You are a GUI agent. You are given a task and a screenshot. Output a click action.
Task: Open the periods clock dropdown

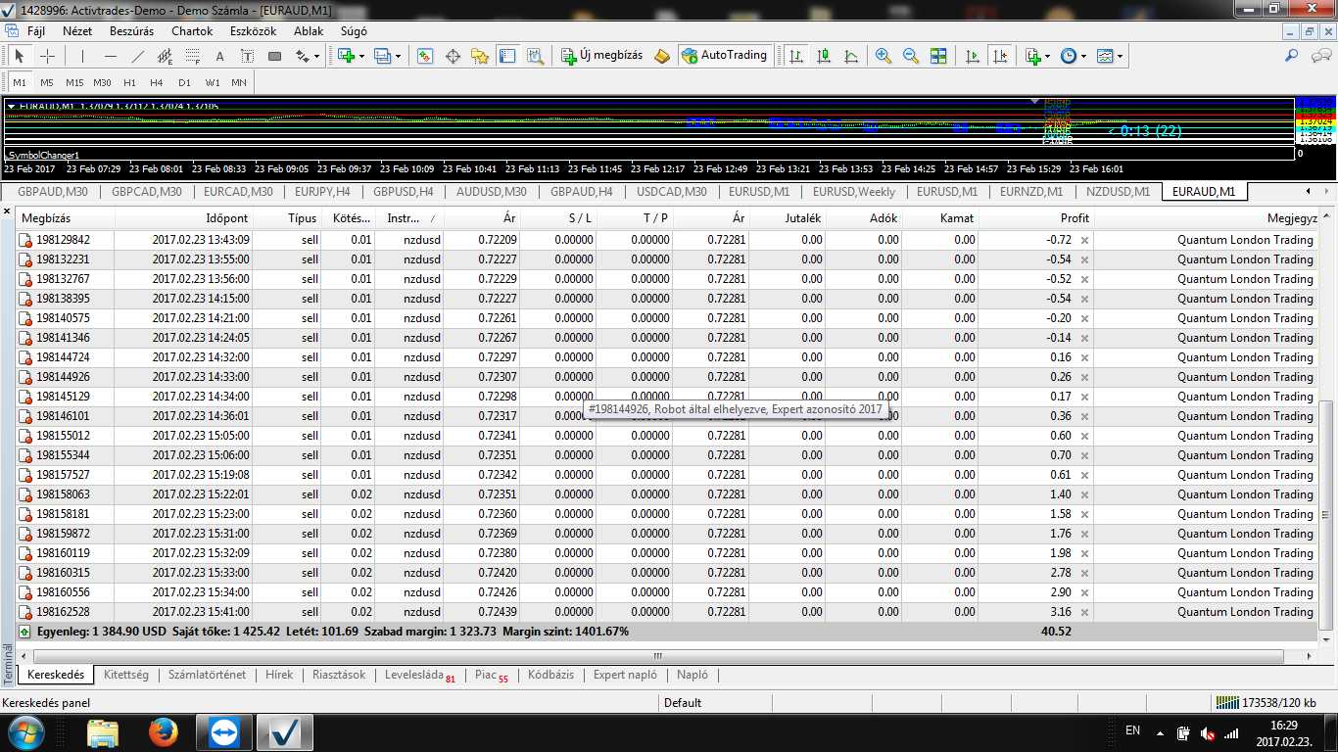1083,57
